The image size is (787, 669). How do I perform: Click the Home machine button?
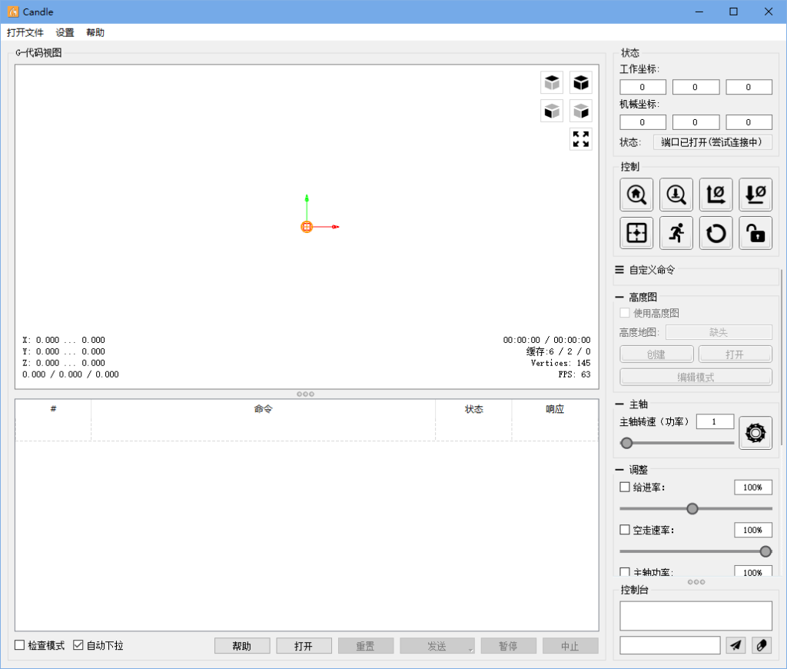pos(636,195)
